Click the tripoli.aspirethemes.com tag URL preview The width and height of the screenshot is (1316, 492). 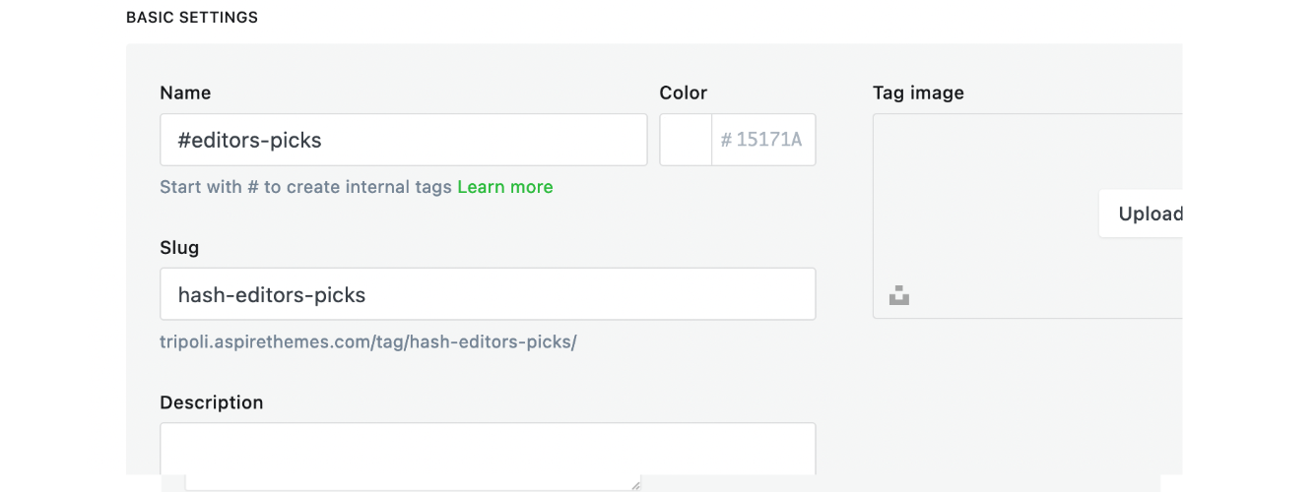(x=368, y=342)
